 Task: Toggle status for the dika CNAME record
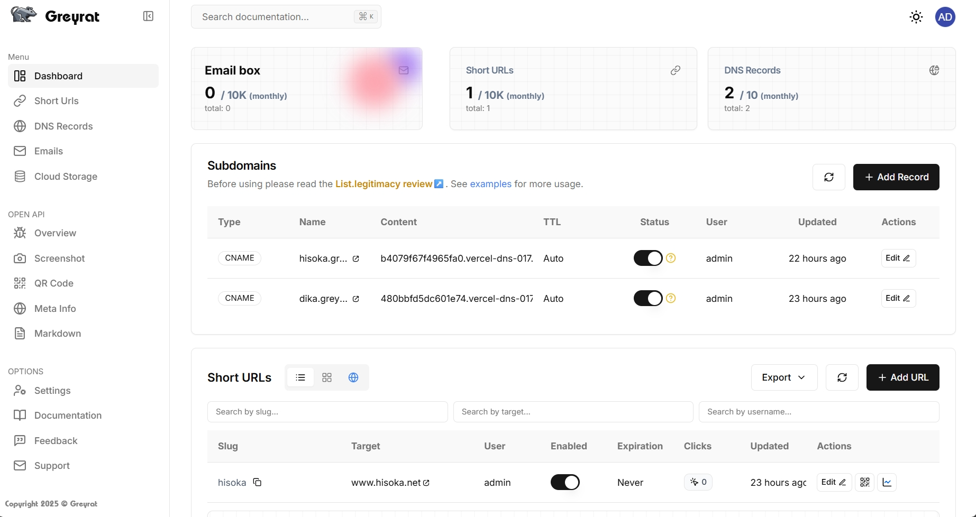click(x=647, y=298)
